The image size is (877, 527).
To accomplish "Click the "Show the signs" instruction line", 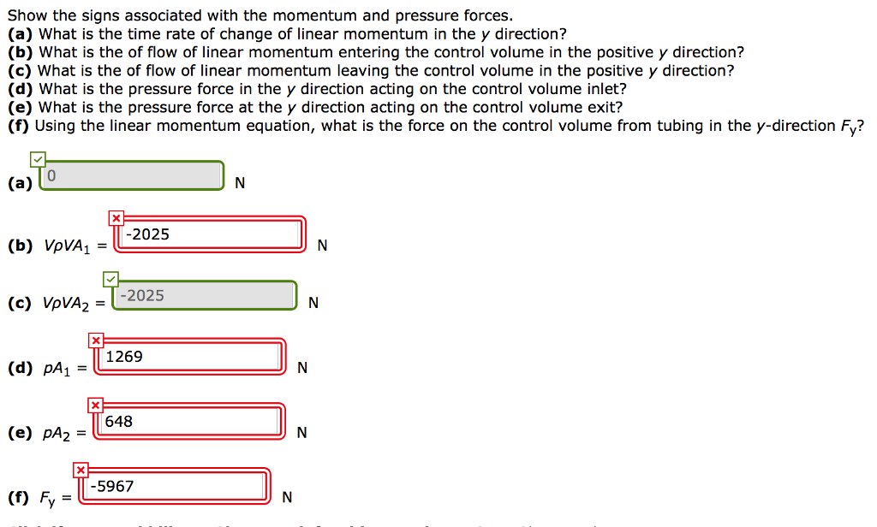I will click(260, 15).
